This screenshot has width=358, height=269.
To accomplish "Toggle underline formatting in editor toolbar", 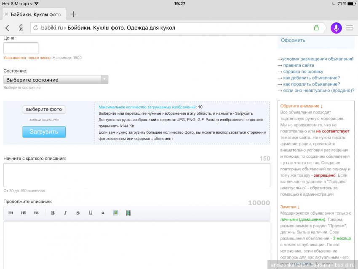I will pyautogui.click(x=91, y=213).
